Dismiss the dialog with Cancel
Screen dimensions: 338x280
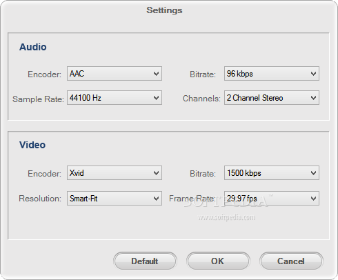click(x=291, y=261)
